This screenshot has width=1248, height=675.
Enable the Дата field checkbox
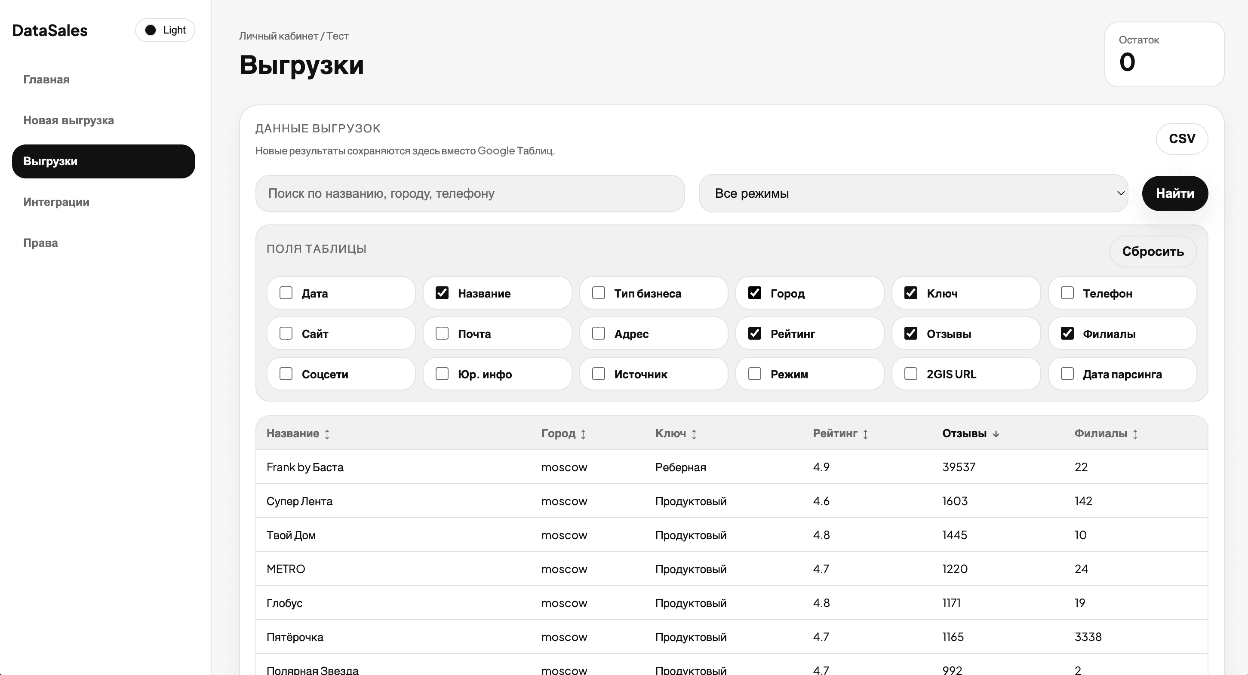click(286, 293)
